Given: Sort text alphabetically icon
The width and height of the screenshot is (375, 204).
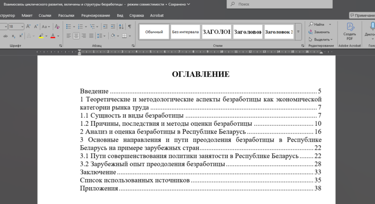Looking at the screenshot, I should (121, 26).
